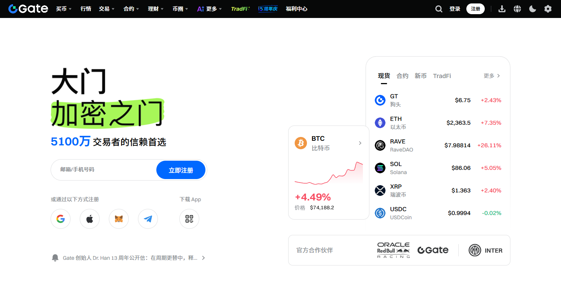The image size is (561, 303).
Task: Open the language selection globe icon
Action: pos(517,8)
